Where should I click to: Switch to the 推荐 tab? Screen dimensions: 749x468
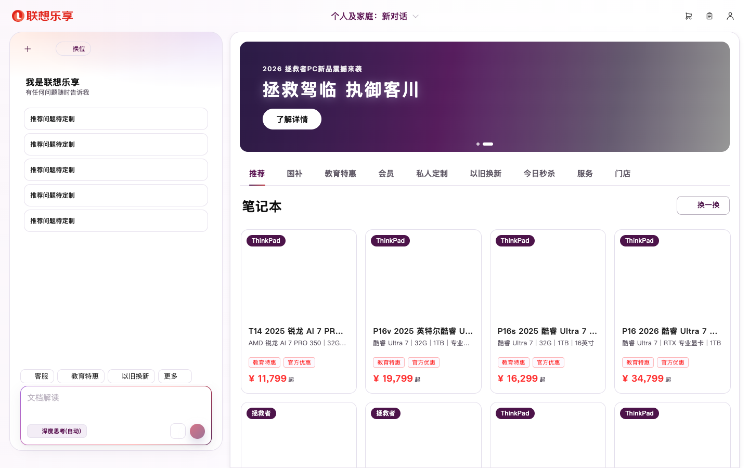[257, 174]
